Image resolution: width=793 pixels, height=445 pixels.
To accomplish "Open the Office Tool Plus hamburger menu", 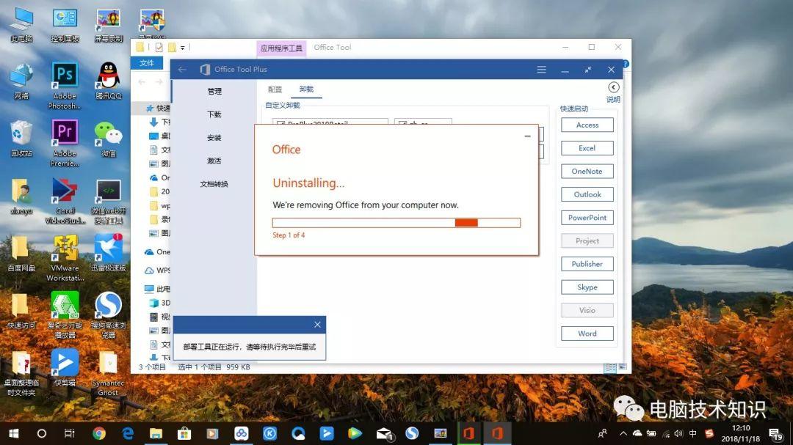I will 541,69.
